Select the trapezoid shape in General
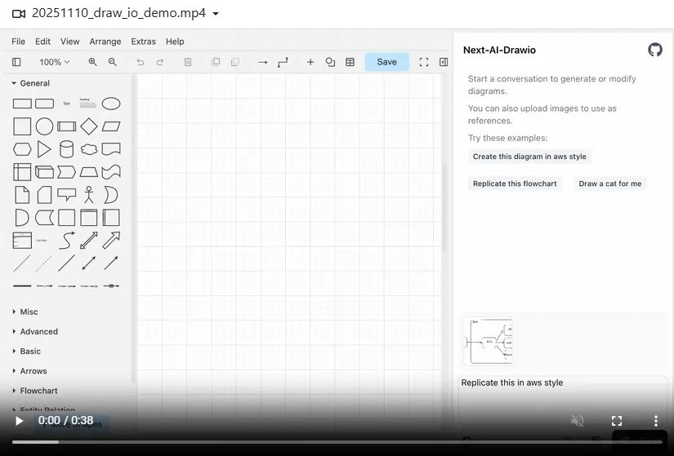Screen dimensions: 674x456 (89, 172)
